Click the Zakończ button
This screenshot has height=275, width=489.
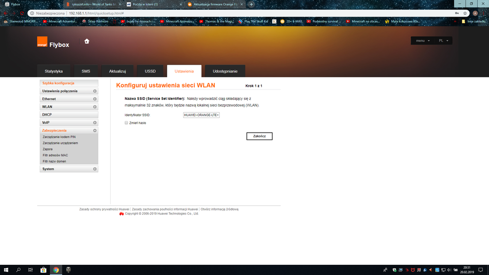pyautogui.click(x=259, y=136)
